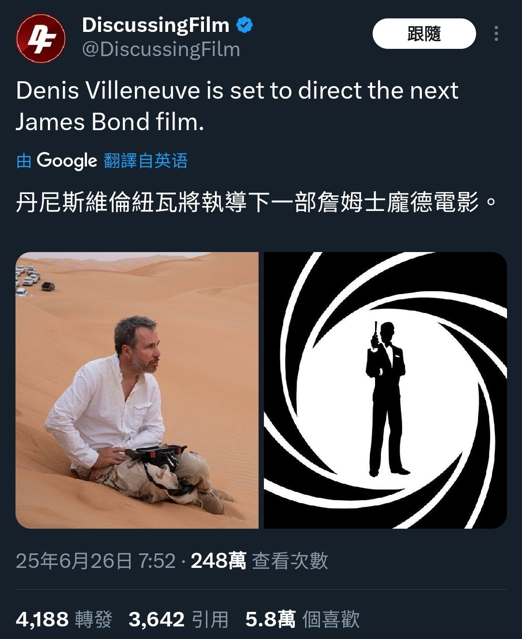Open the DiscussingFilm profile avatar
The height and width of the screenshot is (639, 522).
point(41,38)
